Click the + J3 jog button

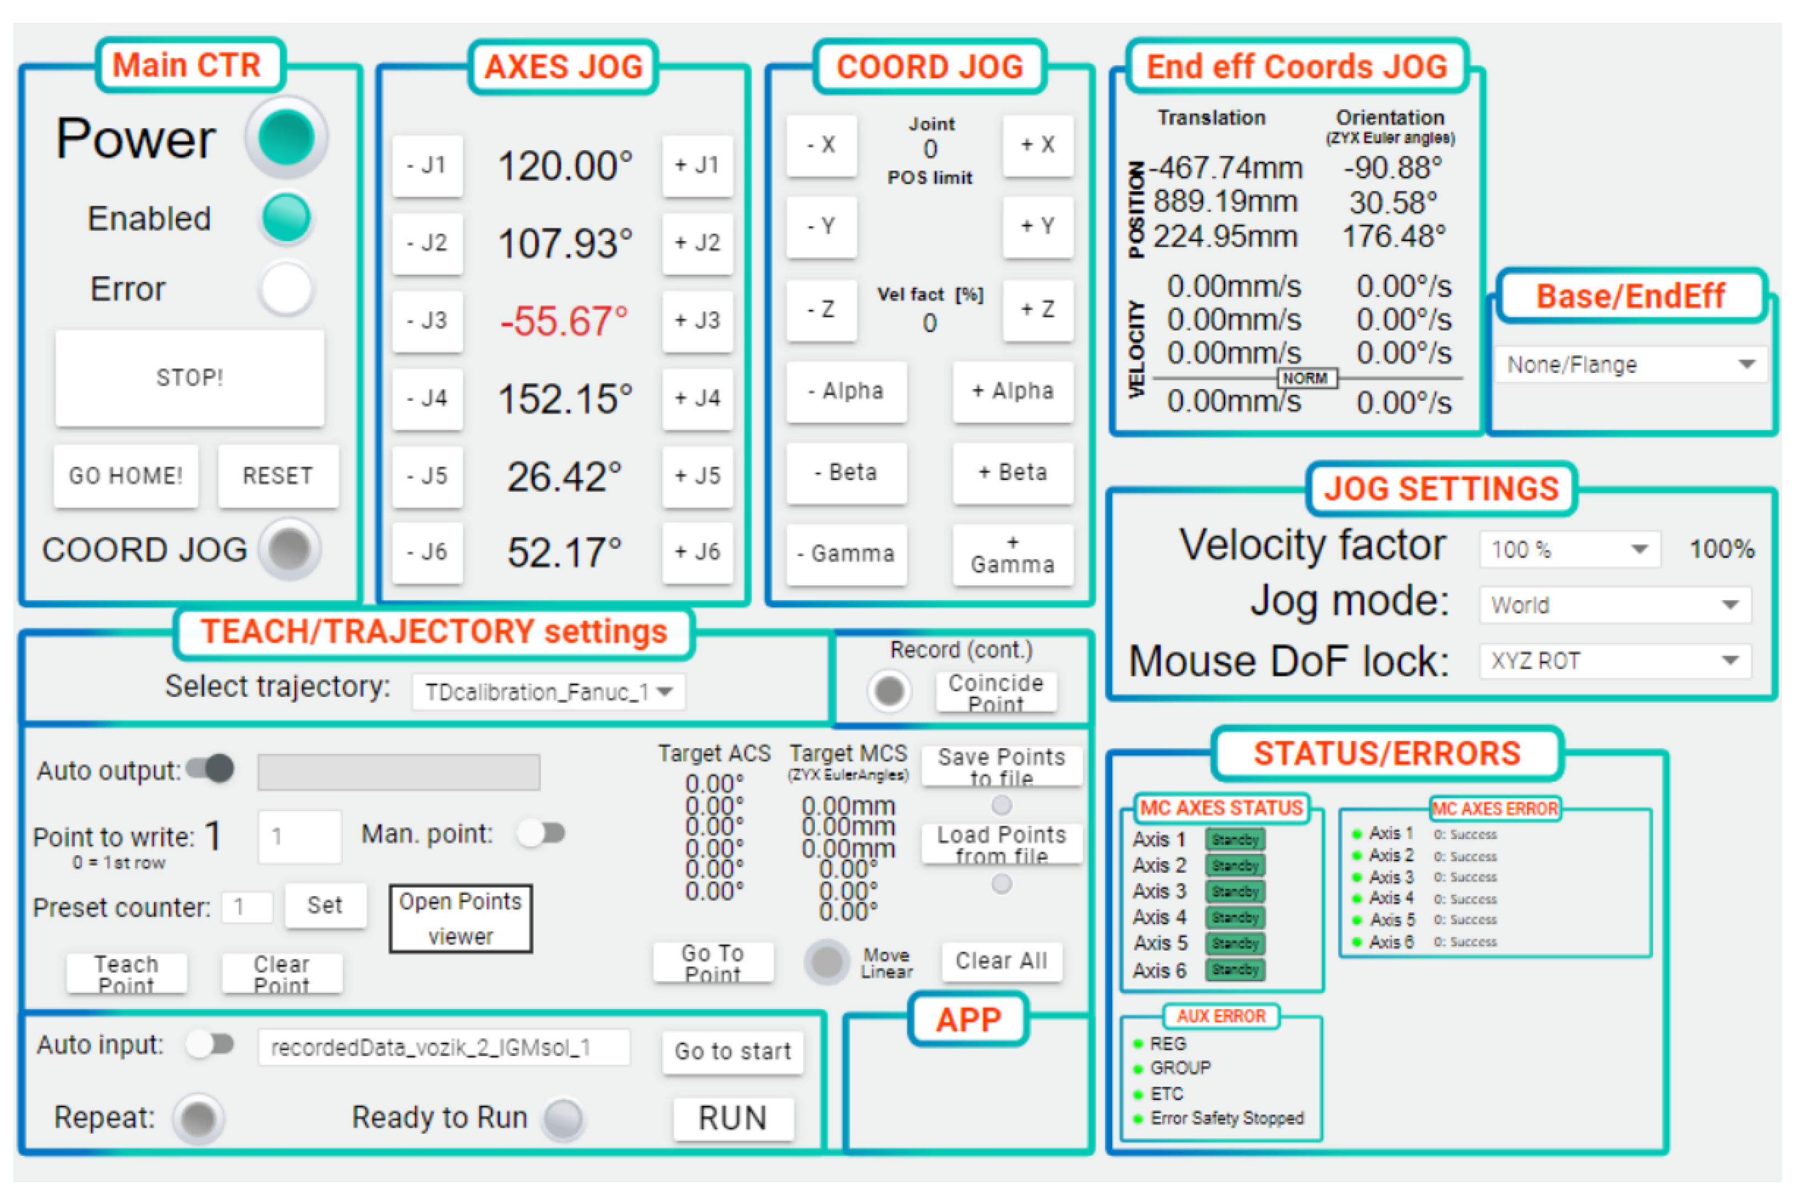698,321
